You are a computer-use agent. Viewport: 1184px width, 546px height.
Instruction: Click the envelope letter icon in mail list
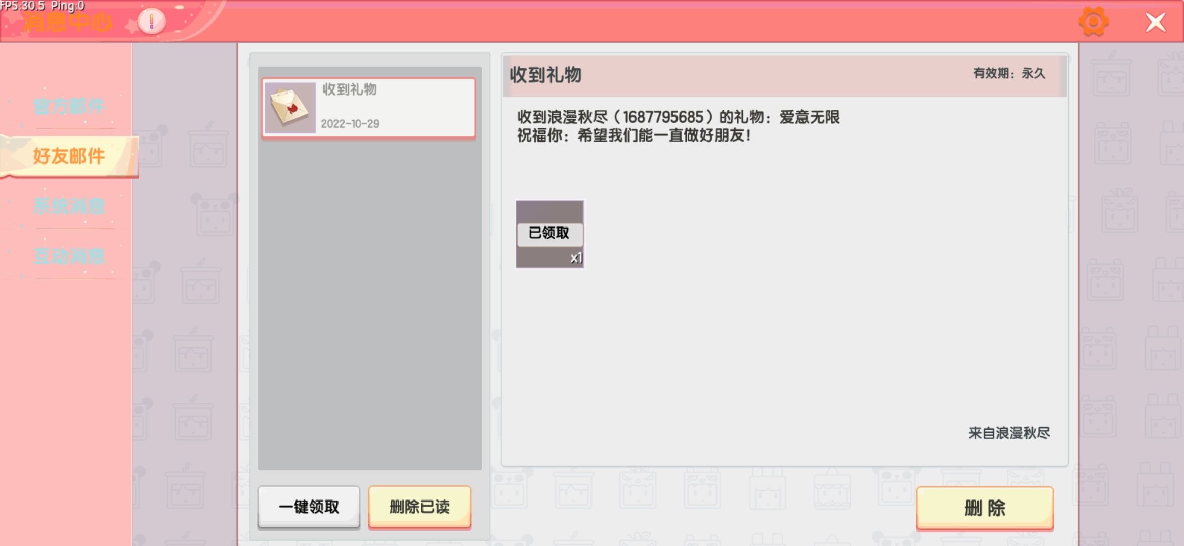(290, 108)
